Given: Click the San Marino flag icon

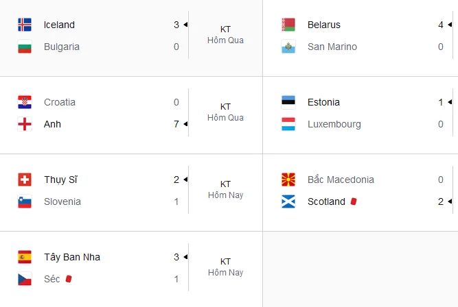Looking at the screenshot, I should click(x=288, y=47).
